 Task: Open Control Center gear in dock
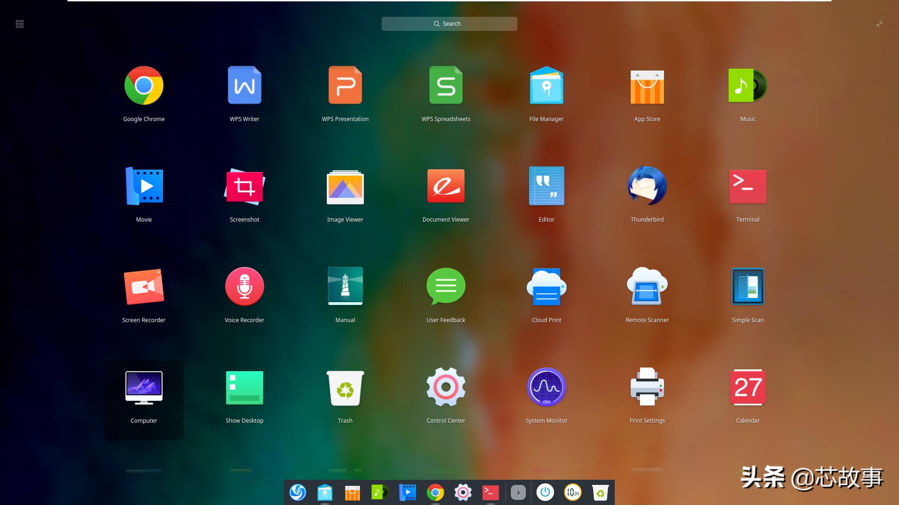[463, 492]
